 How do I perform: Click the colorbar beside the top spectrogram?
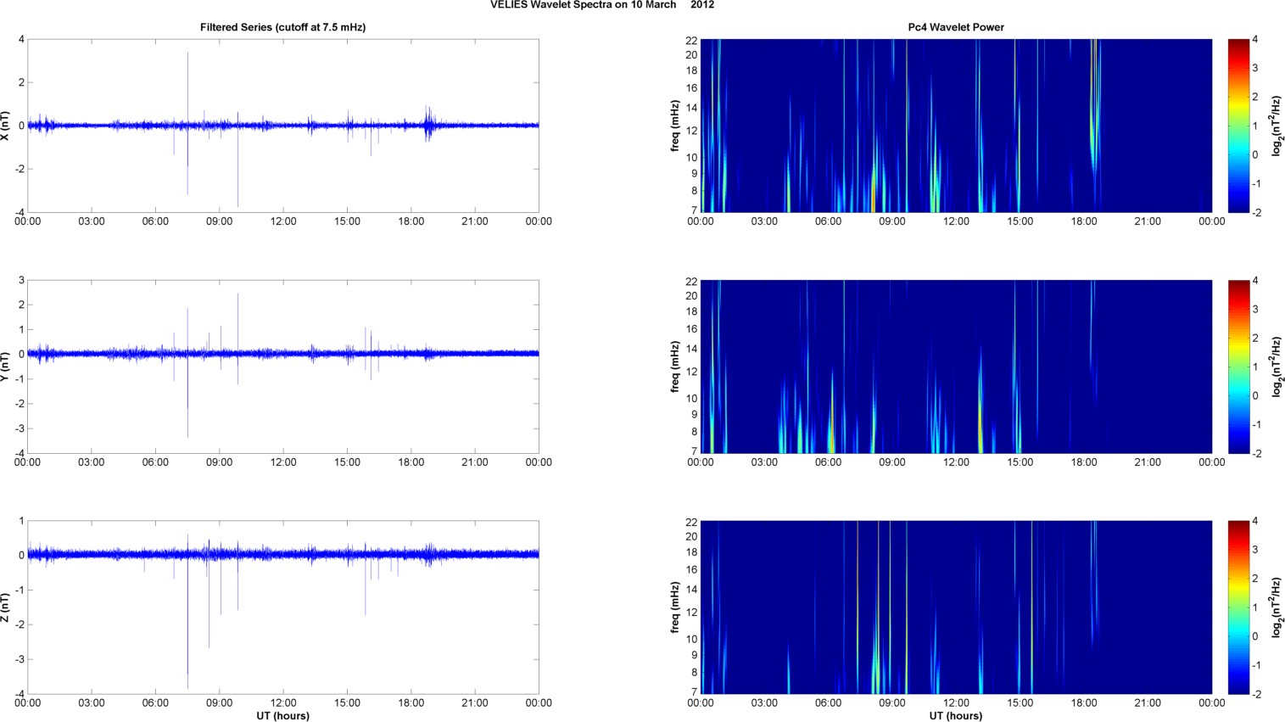tap(1238, 126)
